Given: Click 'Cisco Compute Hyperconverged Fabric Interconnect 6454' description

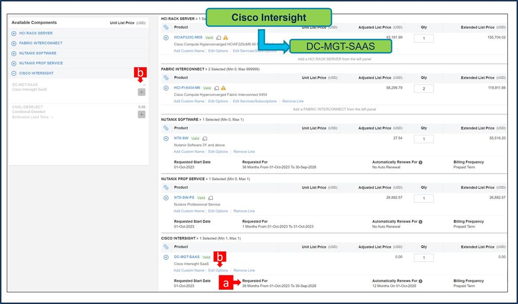Looking at the screenshot, I should point(220,95).
